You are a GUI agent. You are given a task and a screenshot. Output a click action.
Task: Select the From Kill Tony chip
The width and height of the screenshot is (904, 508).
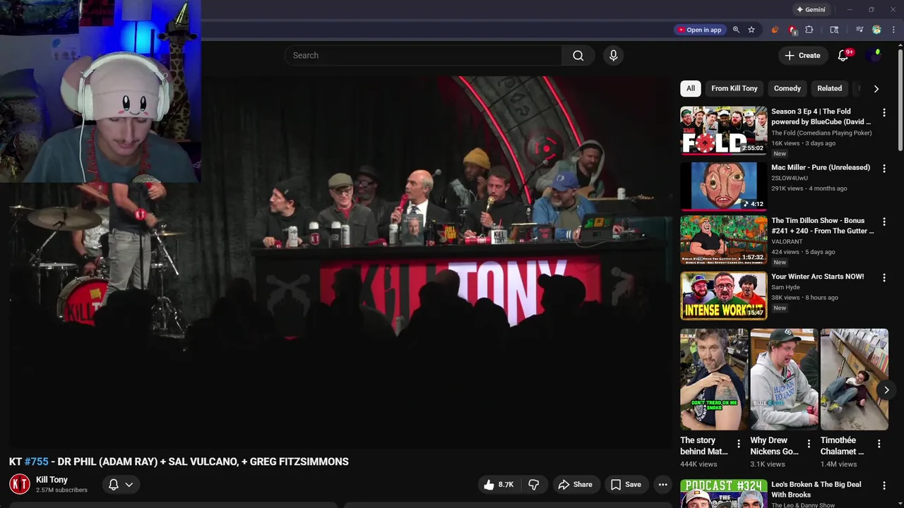click(734, 88)
